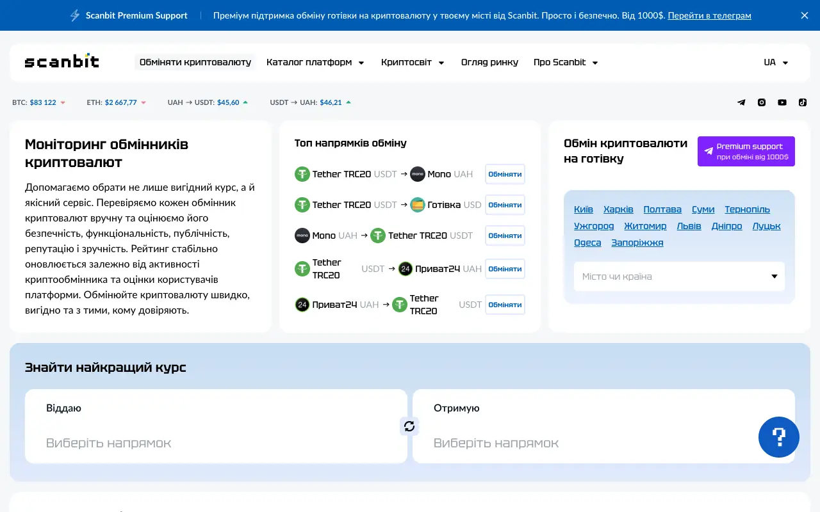Viewport: 820px width, 512px height.
Task: Click the ETH price $2 667,77
Action: click(121, 102)
